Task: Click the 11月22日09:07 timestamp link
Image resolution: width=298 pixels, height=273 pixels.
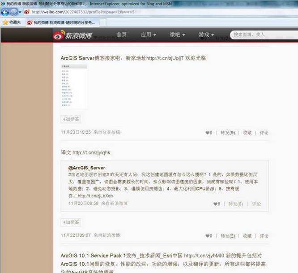Action: click(x=76, y=235)
